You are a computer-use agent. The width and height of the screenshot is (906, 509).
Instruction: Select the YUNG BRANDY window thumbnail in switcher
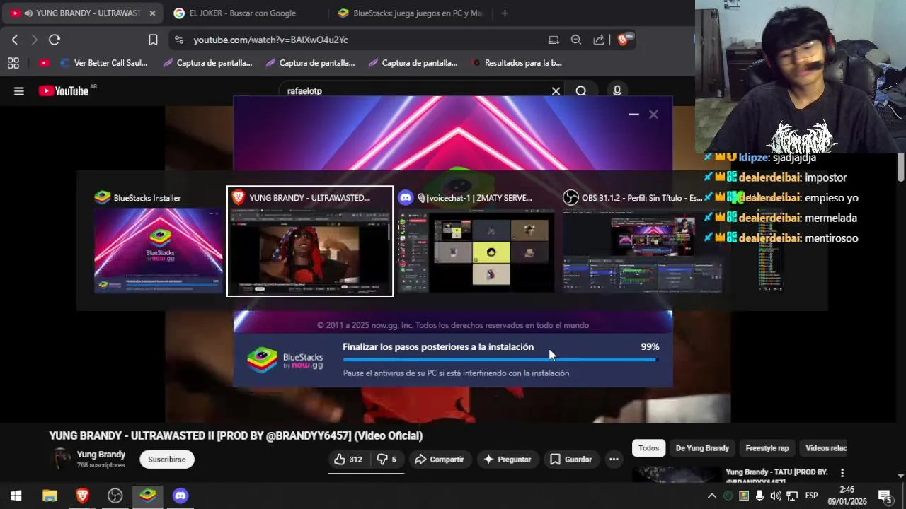[310, 241]
